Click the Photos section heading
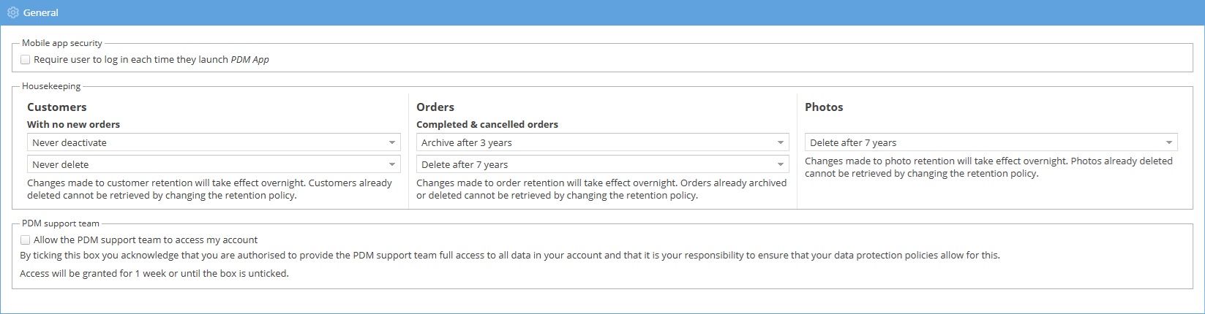The image size is (1205, 314). click(x=824, y=107)
